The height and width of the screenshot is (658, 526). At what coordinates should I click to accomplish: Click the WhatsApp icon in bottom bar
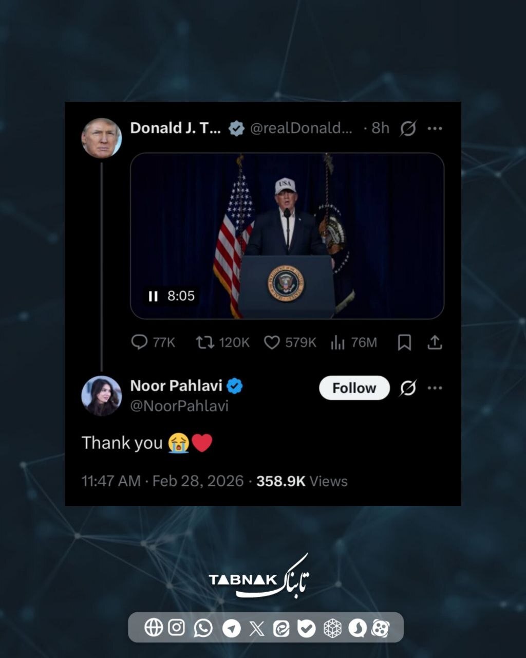click(x=203, y=628)
